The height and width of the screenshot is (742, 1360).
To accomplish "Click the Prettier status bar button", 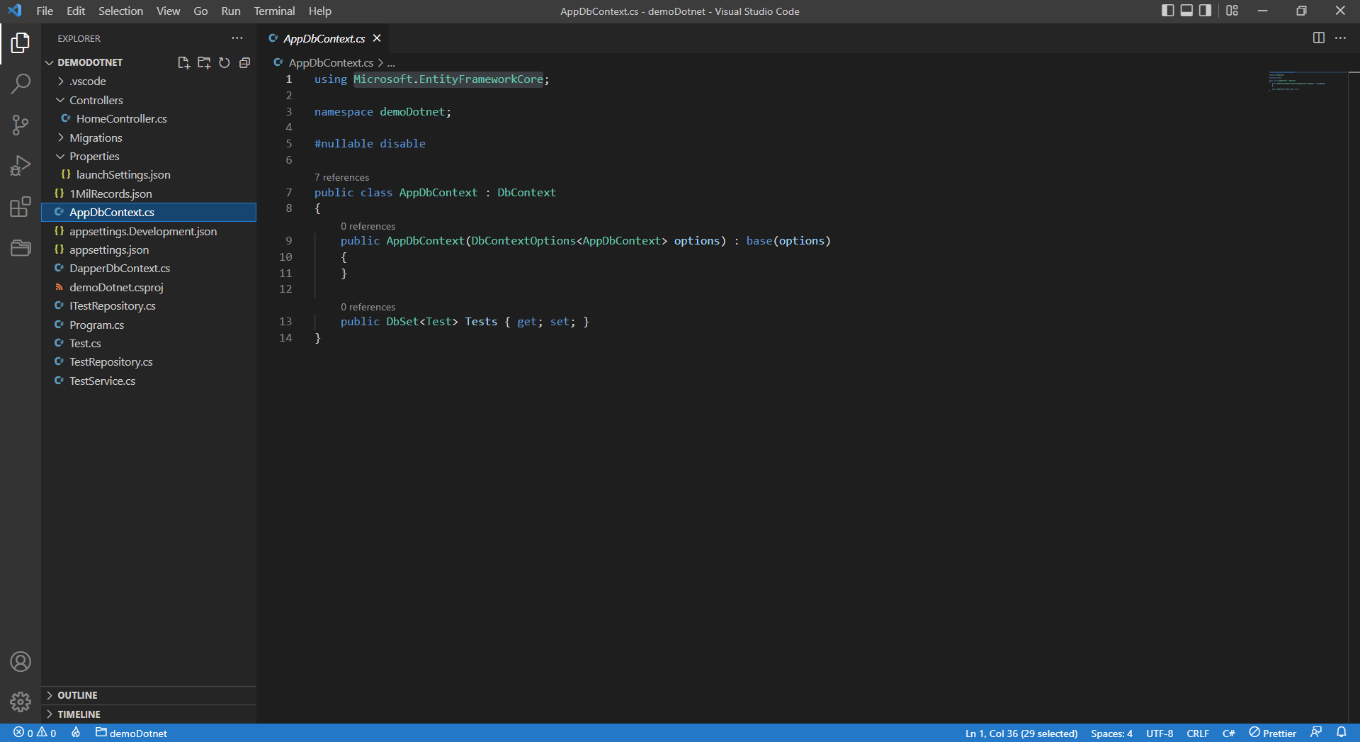I will 1272,733.
